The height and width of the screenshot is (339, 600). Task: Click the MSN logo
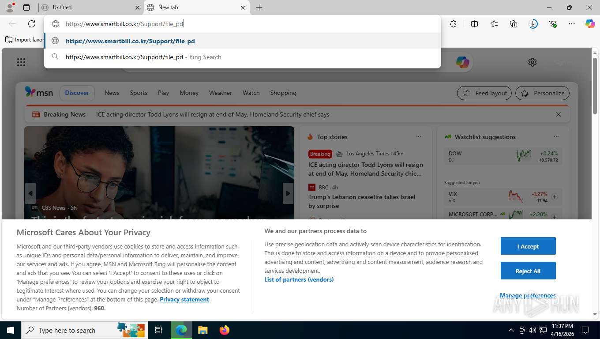click(x=39, y=92)
